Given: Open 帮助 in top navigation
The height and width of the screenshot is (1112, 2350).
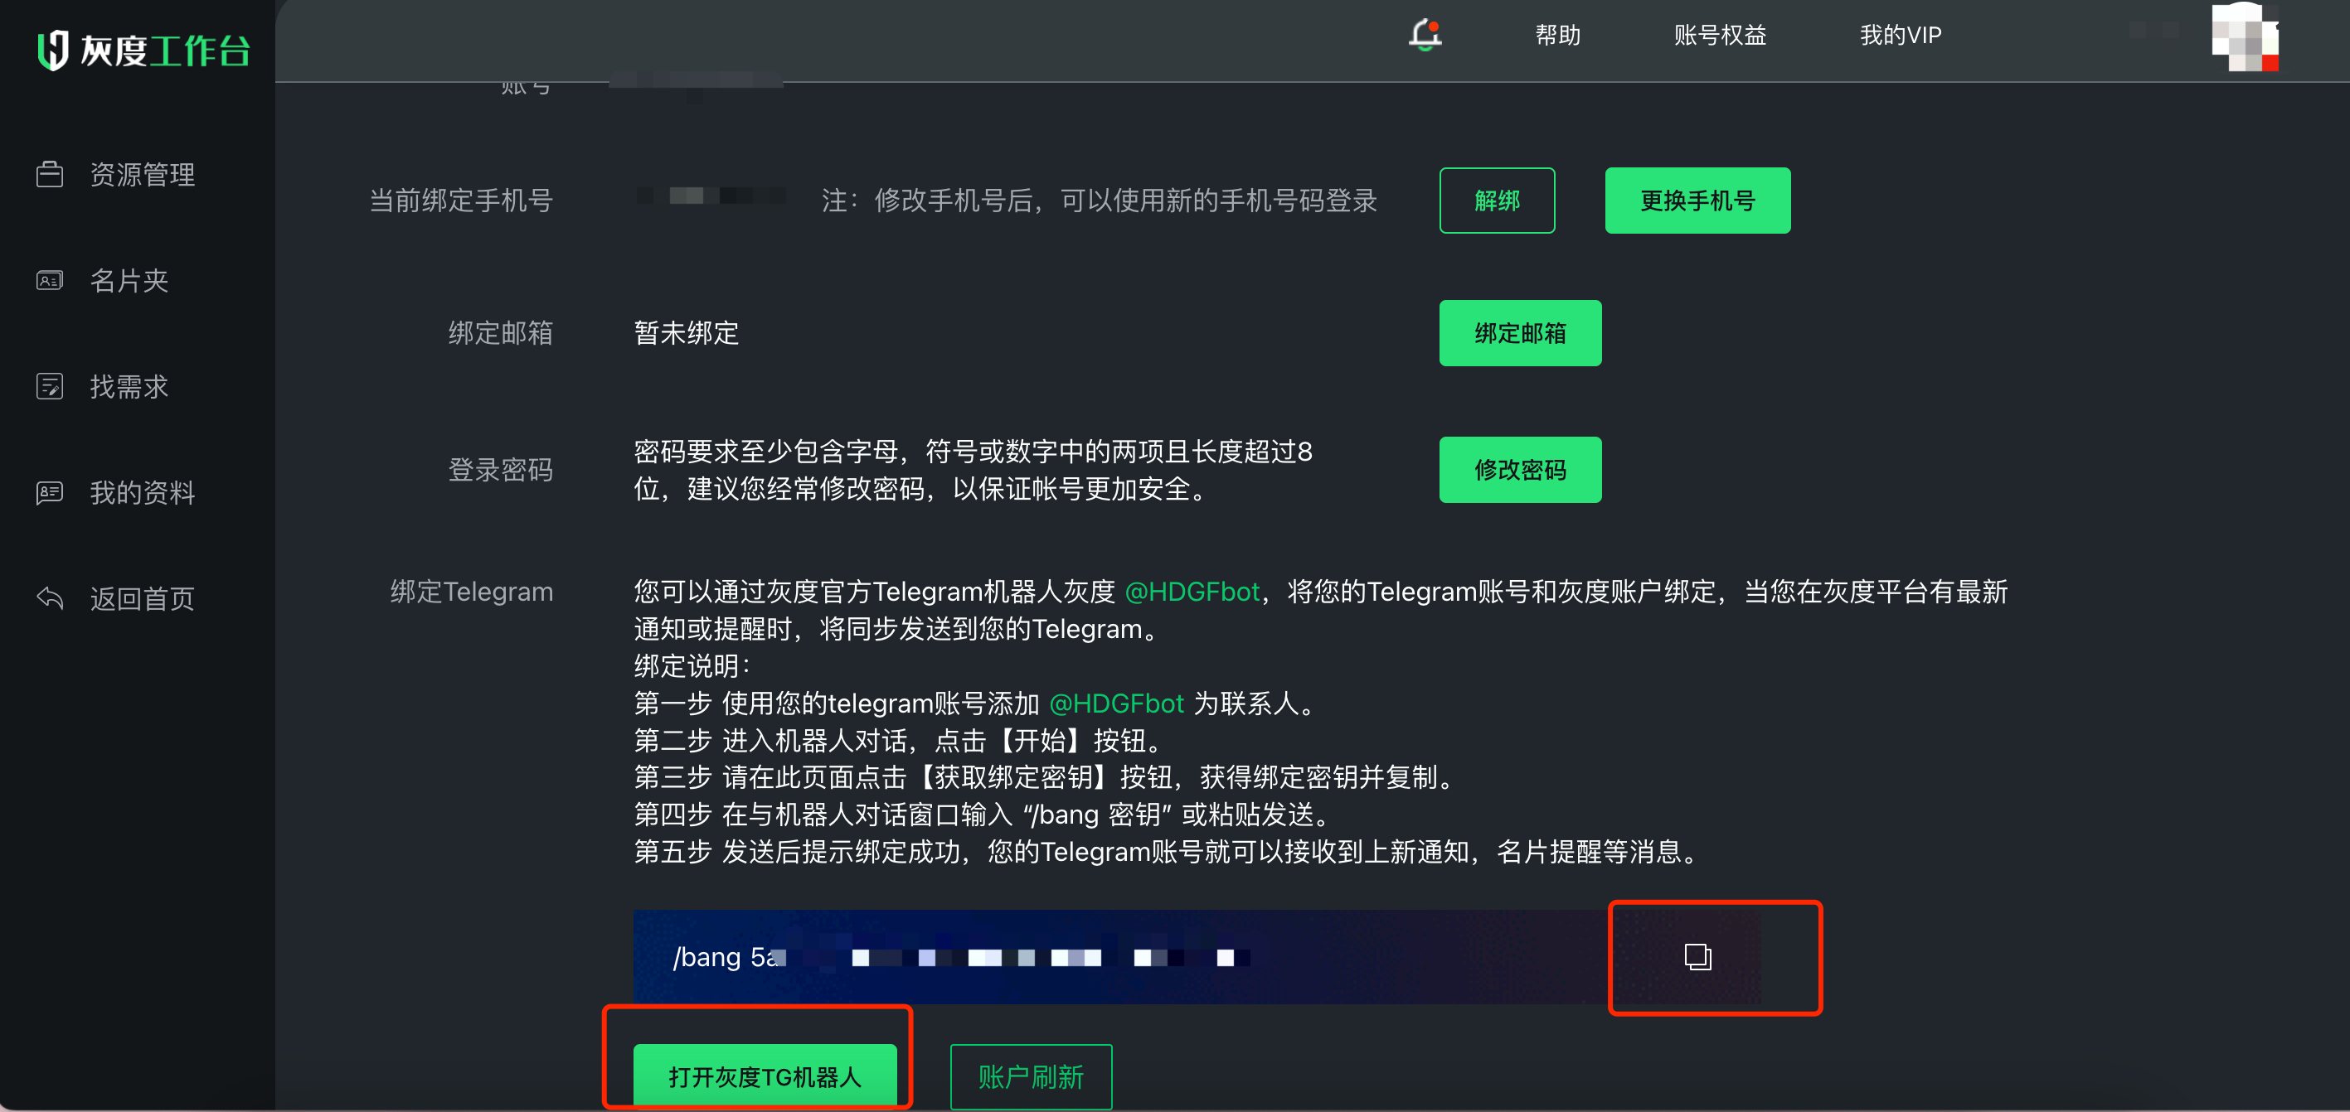Looking at the screenshot, I should coord(1558,35).
